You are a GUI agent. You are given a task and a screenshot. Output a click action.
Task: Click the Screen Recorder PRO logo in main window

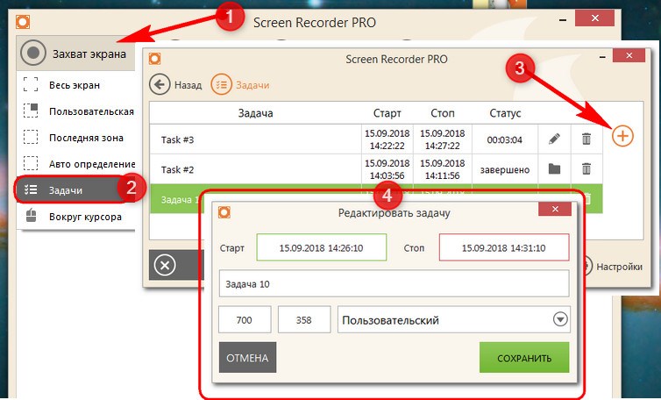pos(23,22)
